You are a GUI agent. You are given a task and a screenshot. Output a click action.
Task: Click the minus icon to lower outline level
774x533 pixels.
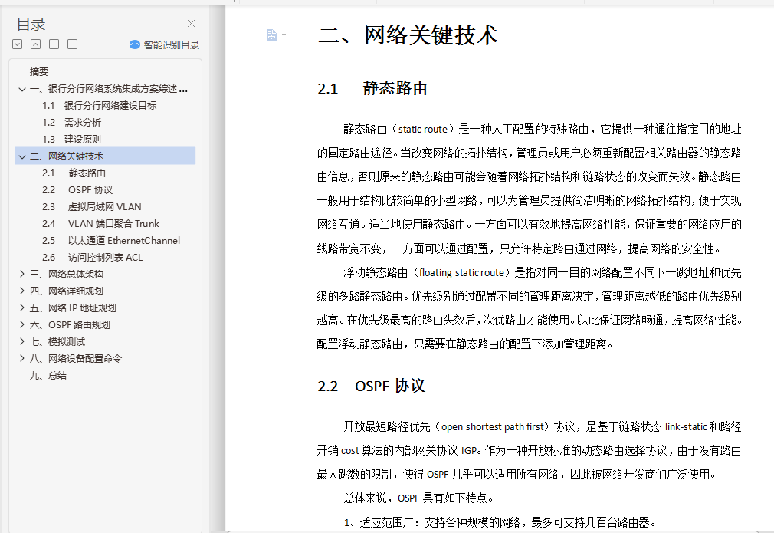(72, 44)
